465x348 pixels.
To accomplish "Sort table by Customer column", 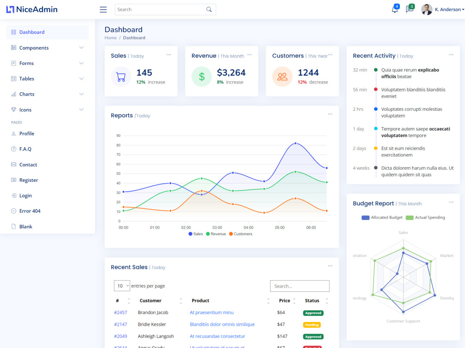I will tap(160, 301).
